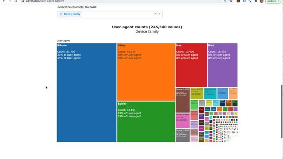Clear all selected columns with the X
The image size is (283, 159).
pos(155,14)
